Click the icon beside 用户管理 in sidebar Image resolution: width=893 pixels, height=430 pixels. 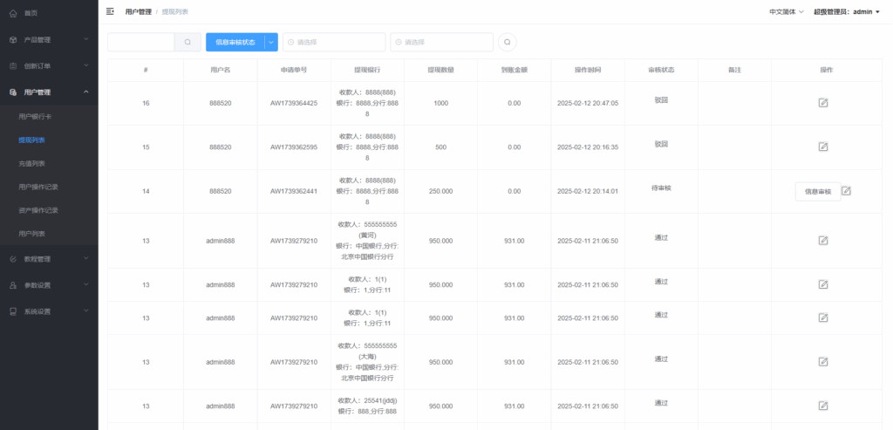(13, 92)
